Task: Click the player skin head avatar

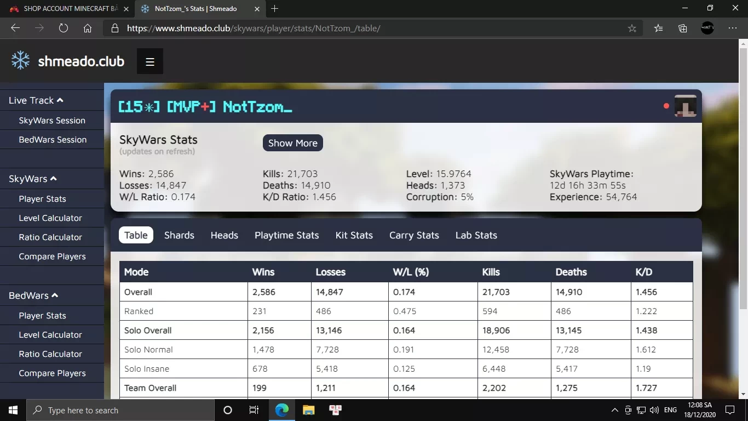Action: [x=685, y=106]
